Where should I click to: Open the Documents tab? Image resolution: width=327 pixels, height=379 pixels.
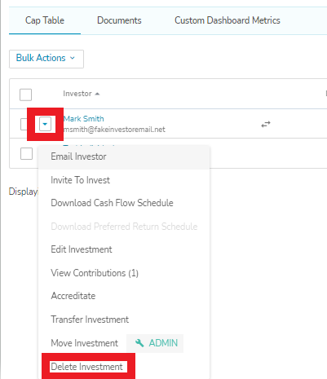(119, 20)
